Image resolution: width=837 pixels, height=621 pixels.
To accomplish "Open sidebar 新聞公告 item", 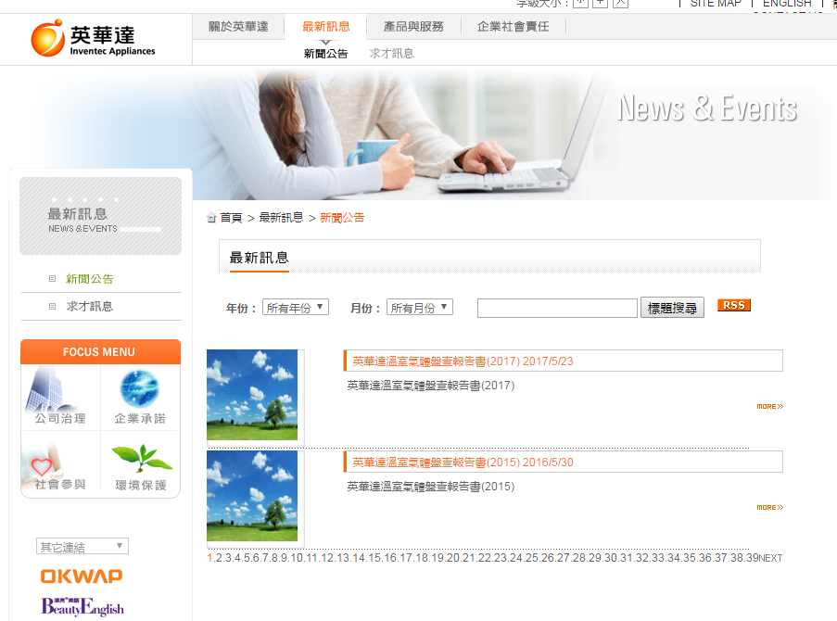I will click(90, 279).
